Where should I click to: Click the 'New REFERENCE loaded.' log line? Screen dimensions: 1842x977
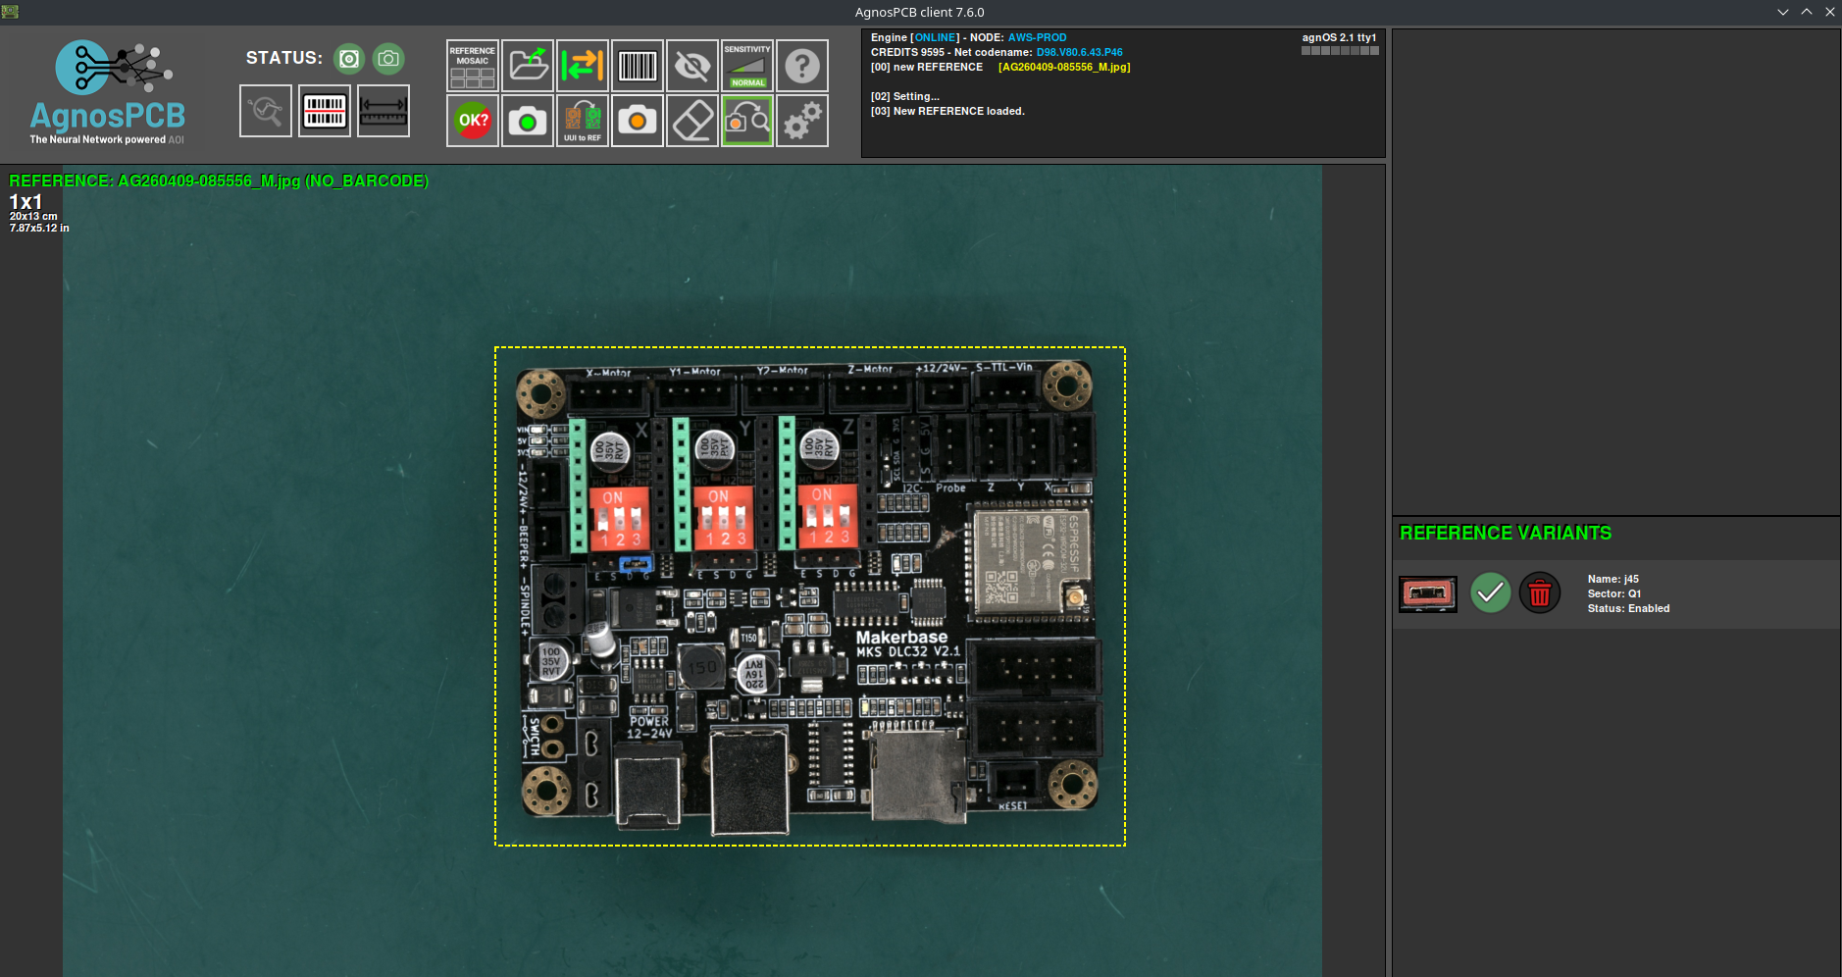pyautogui.click(x=947, y=111)
